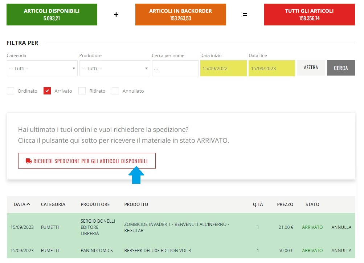
Task: Select the Data fine date field
Action: (271, 68)
